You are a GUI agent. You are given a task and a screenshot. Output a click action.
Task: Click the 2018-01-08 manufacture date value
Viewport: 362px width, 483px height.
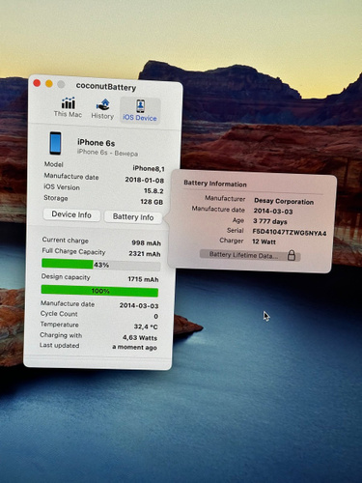(145, 180)
